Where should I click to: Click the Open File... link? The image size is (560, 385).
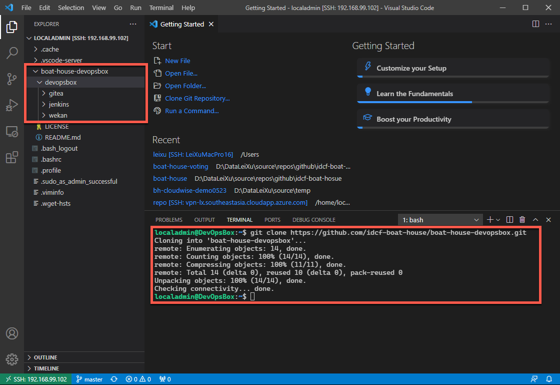pos(181,73)
